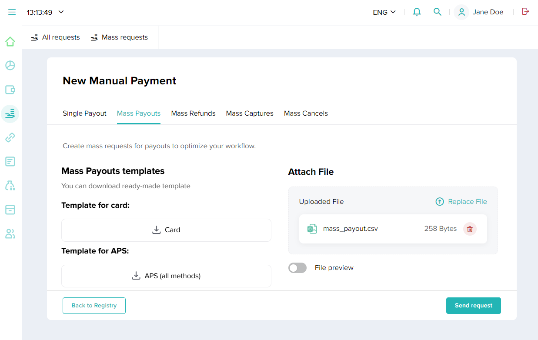The width and height of the screenshot is (538, 340).
Task: Open the users sidebar icon
Action: pos(10,234)
